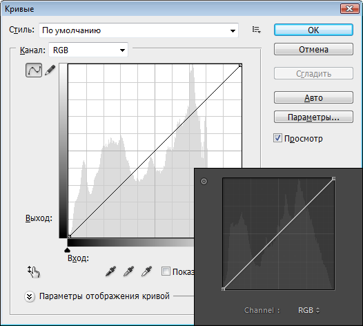363x326 pixels.
Task: Pick the white point eyedropper
Action: click(146, 271)
